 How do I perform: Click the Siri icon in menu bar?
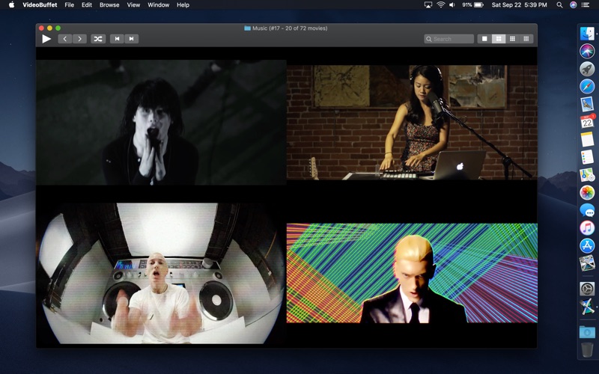pos(573,5)
